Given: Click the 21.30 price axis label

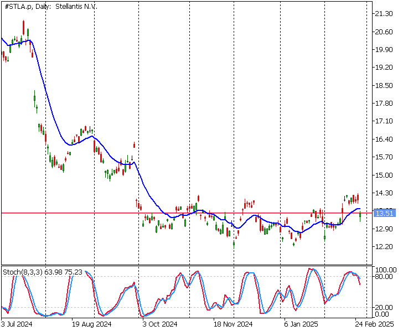Looking at the screenshot, I should 384,14.
